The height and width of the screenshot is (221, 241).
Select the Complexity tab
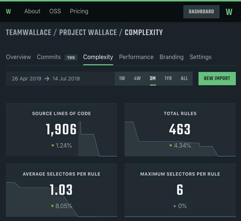(x=98, y=57)
